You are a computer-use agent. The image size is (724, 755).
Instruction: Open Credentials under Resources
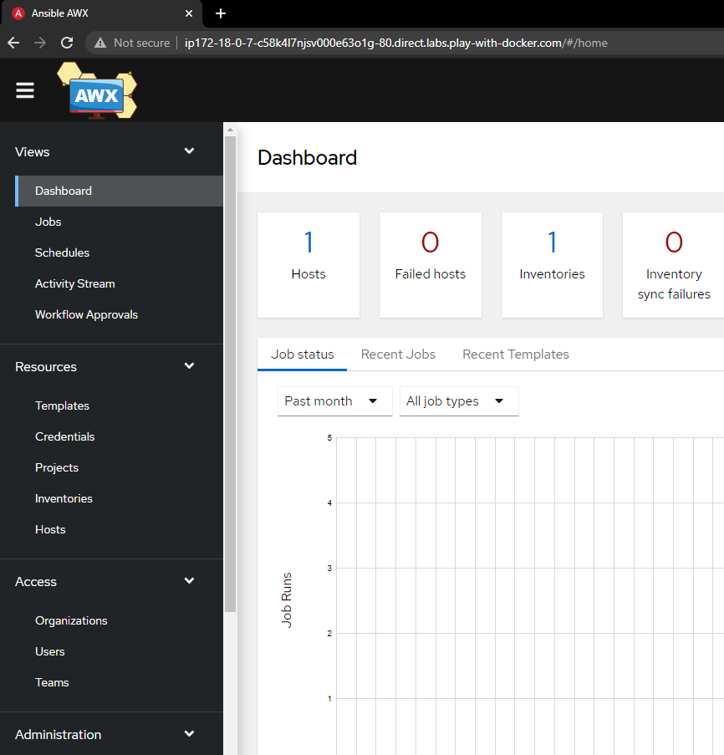120,436
